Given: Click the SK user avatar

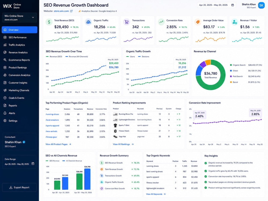Looking at the screenshot, I should tap(261, 5).
